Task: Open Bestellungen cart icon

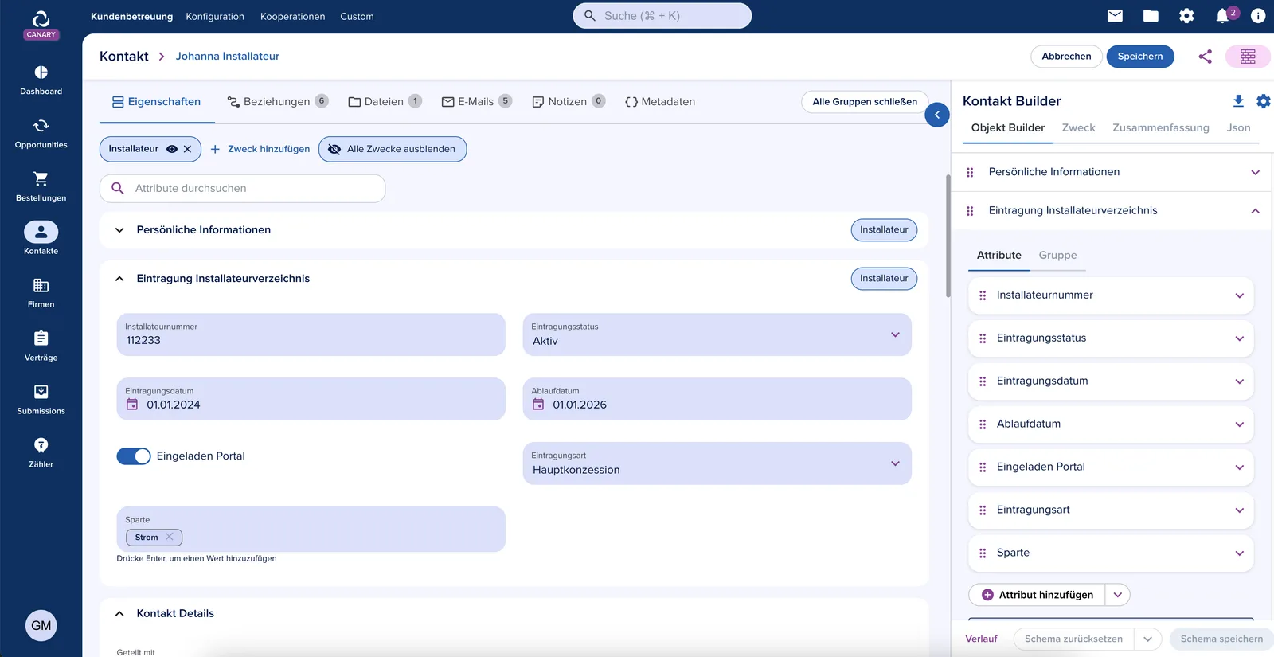Action: (x=41, y=178)
